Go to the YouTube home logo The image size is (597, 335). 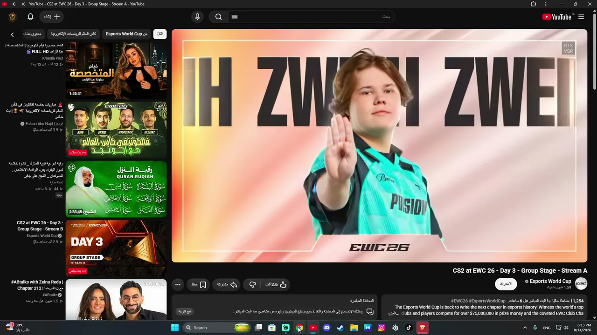coord(556,17)
